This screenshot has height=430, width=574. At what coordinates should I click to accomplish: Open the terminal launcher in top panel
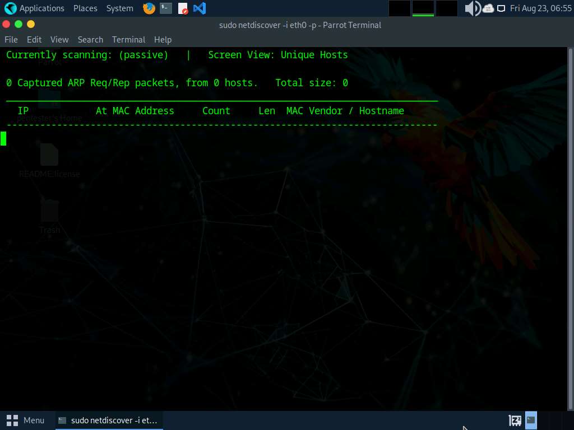click(166, 8)
